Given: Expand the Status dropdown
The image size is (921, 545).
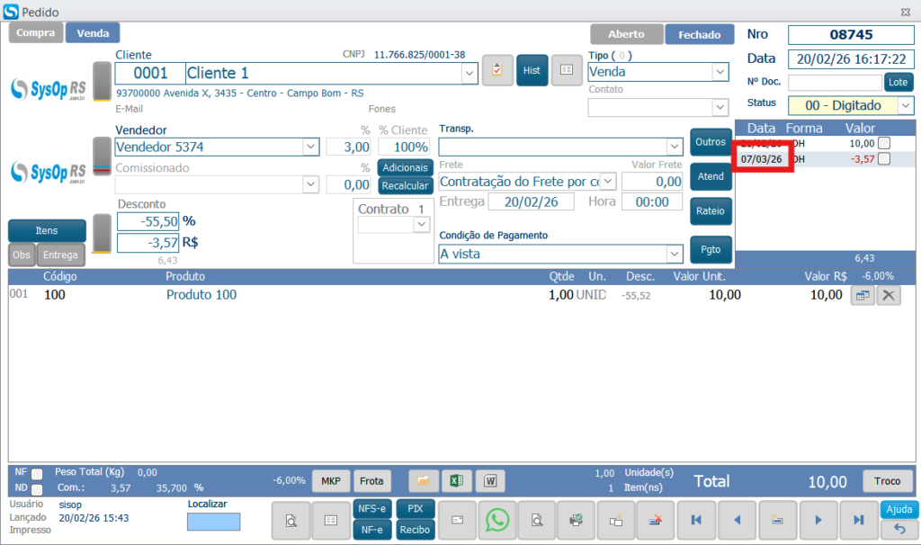Looking at the screenshot, I should point(905,105).
